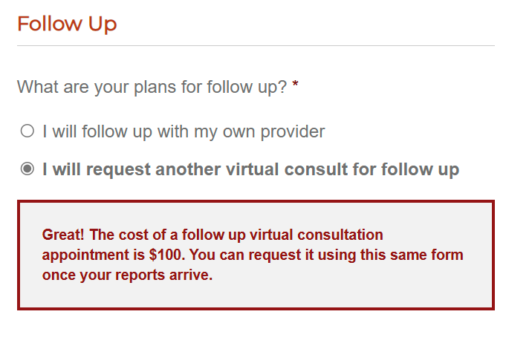Select the 'my own provider' radio button
Viewport: 532px width, 349px height.
[27, 131]
